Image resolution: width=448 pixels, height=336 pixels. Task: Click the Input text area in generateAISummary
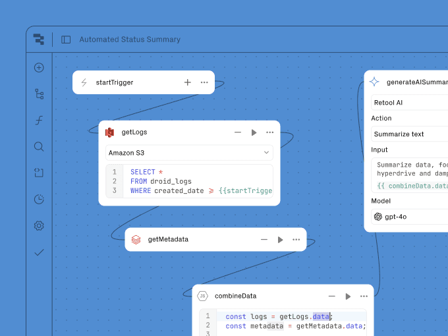[x=410, y=175]
